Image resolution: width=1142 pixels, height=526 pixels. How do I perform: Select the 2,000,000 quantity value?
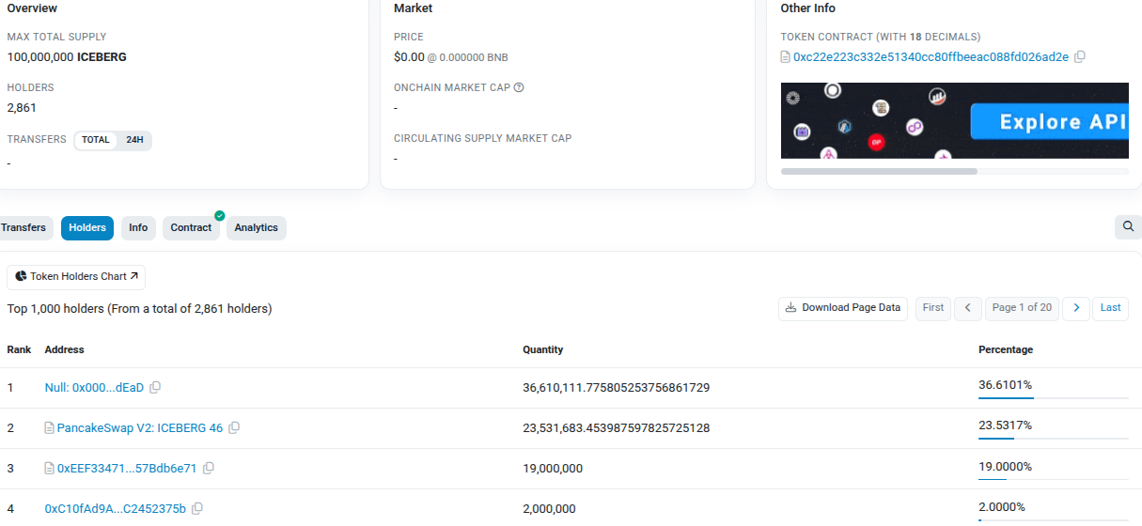pos(549,509)
